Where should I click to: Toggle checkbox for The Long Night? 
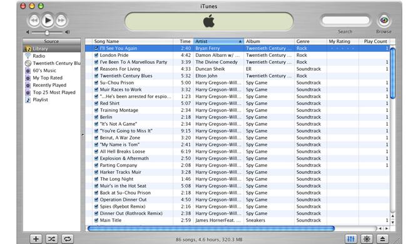96,179
